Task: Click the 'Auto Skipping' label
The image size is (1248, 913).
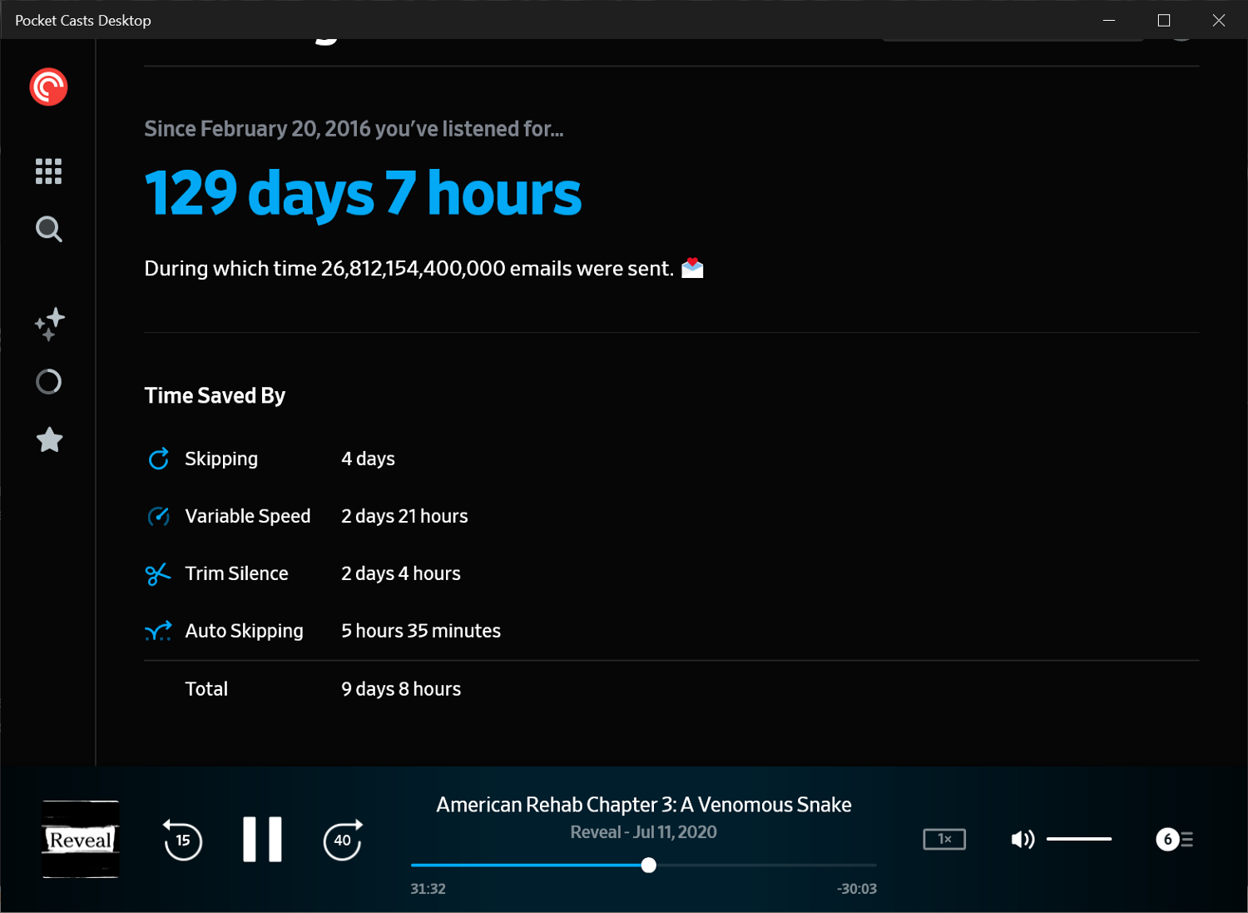Action: 244,631
